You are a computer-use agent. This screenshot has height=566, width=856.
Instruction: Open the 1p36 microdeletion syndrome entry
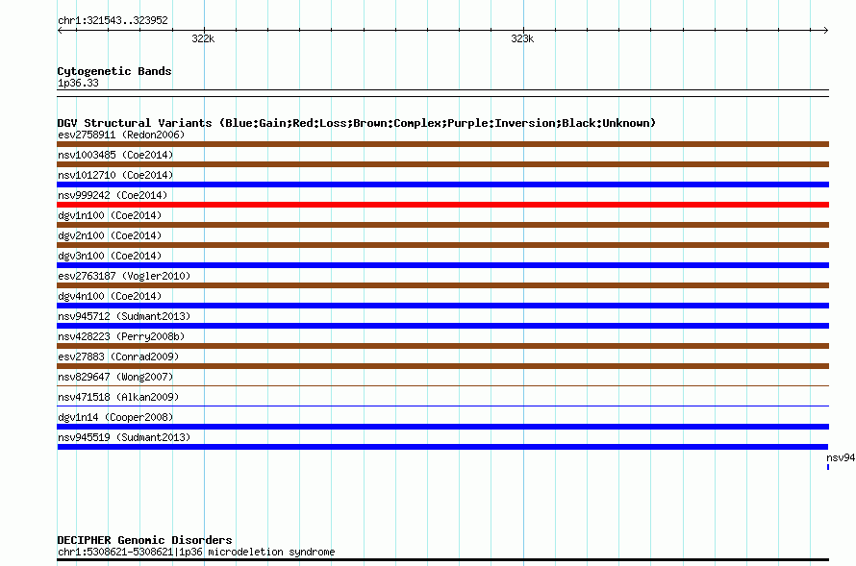coord(196,552)
